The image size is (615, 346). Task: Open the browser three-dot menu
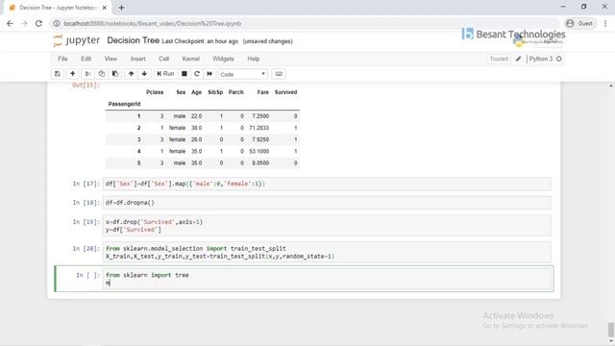pyautogui.click(x=605, y=23)
